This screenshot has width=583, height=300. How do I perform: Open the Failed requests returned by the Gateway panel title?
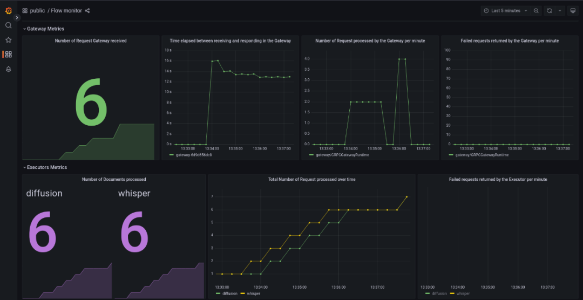(510, 41)
